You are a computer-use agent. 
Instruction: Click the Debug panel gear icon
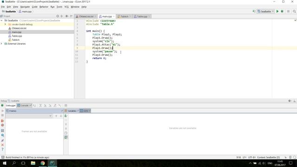click(x=290, y=101)
